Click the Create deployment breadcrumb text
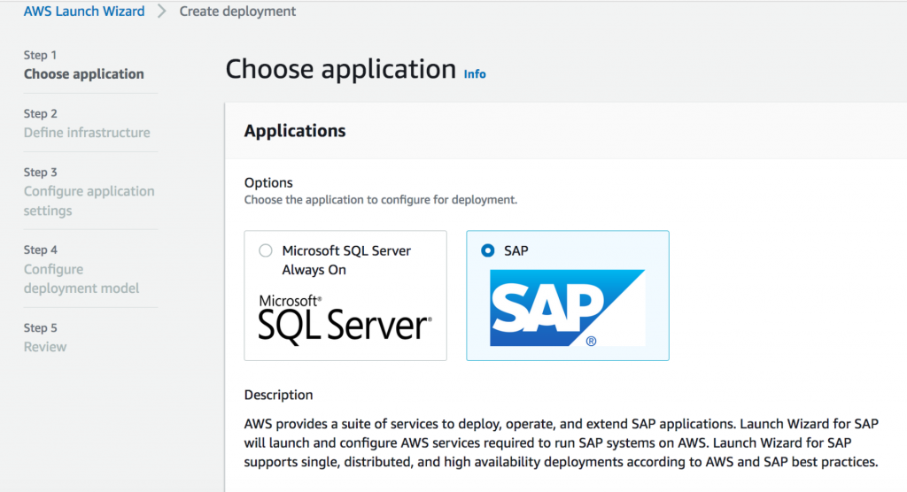 237,12
